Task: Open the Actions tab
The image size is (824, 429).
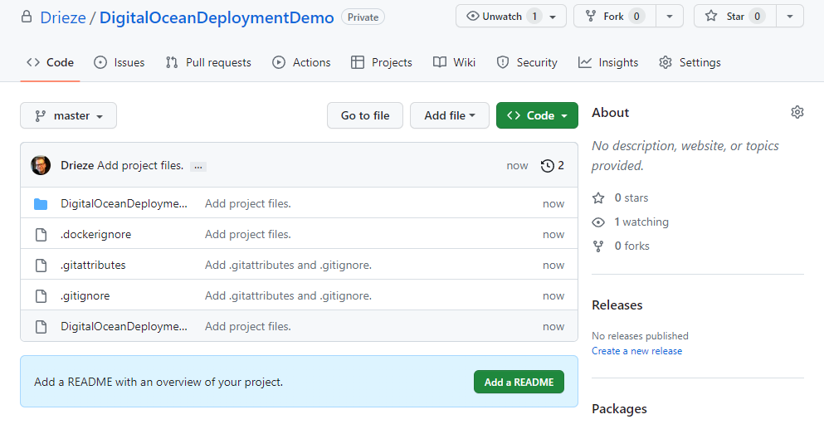Action: click(x=302, y=62)
